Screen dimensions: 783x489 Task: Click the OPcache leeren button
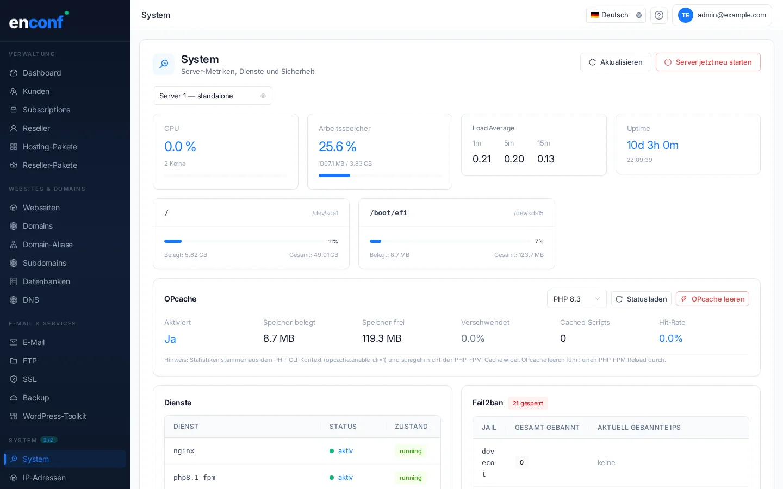point(712,299)
